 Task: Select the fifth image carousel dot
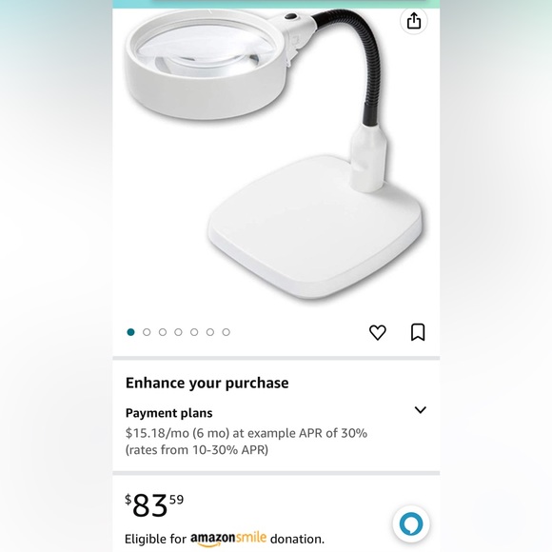point(194,332)
